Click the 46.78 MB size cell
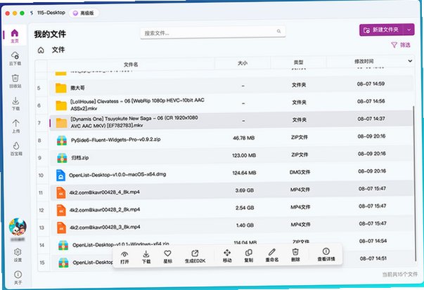 (243, 138)
